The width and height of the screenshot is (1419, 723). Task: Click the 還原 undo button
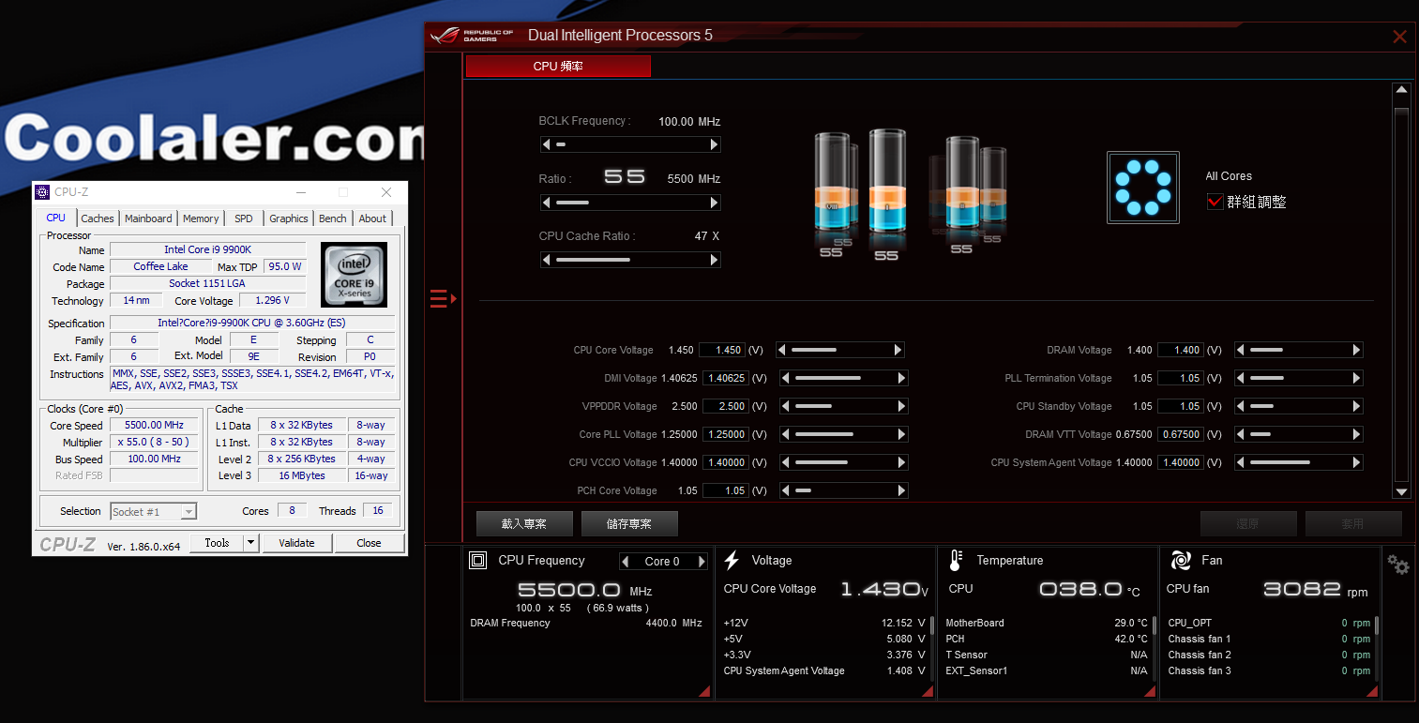point(1248,523)
